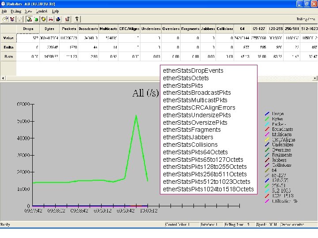Click the Speed field in the status bar
This screenshot has height=238, width=318.
[267, 224]
